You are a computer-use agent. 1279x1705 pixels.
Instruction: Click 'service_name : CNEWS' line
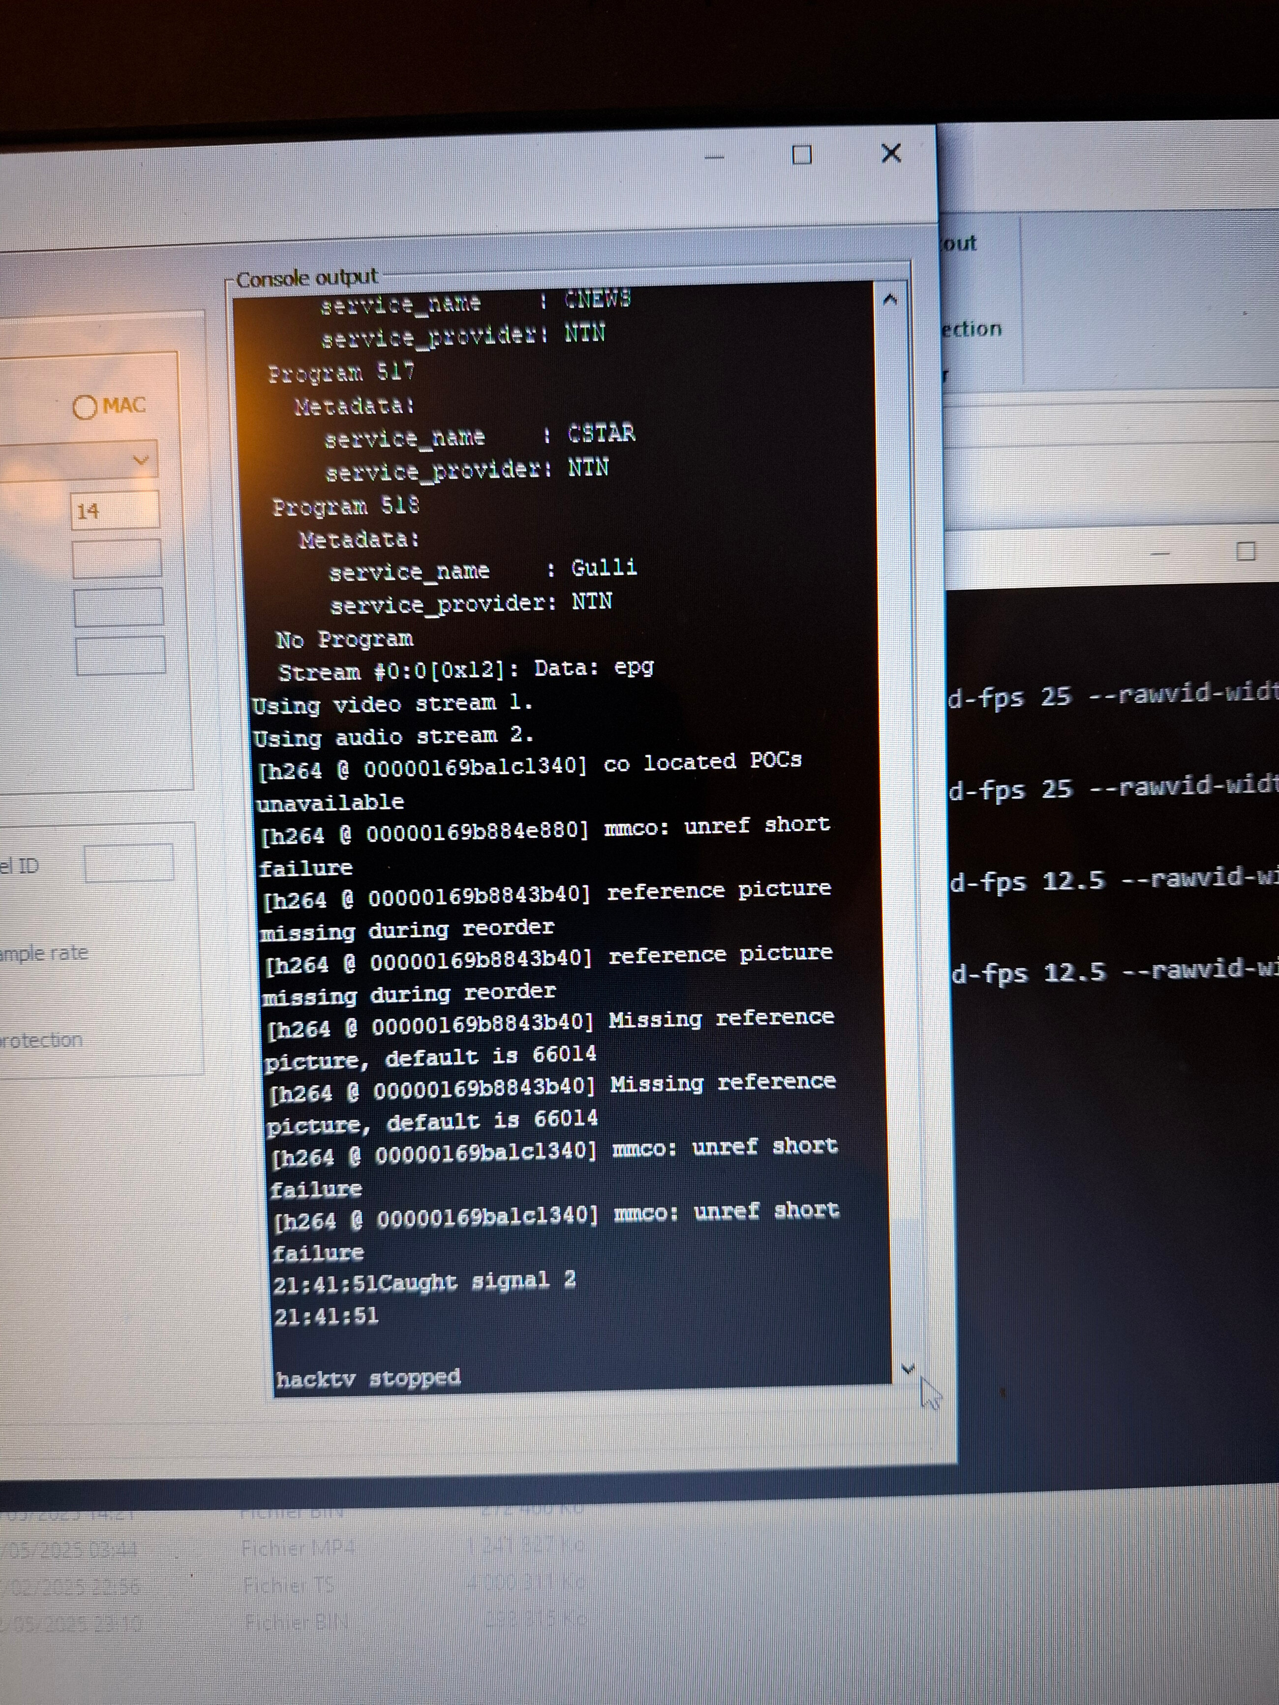(x=476, y=302)
